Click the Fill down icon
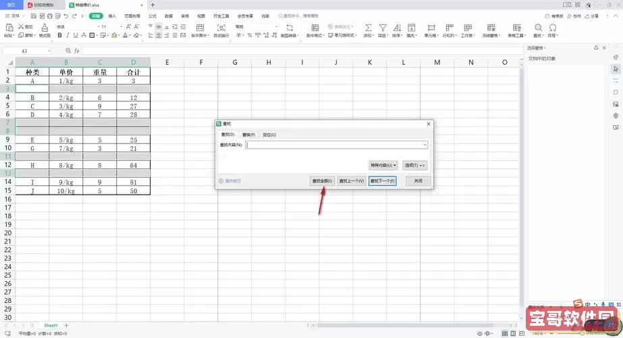Screen dimensions: 623x338 click(x=412, y=28)
